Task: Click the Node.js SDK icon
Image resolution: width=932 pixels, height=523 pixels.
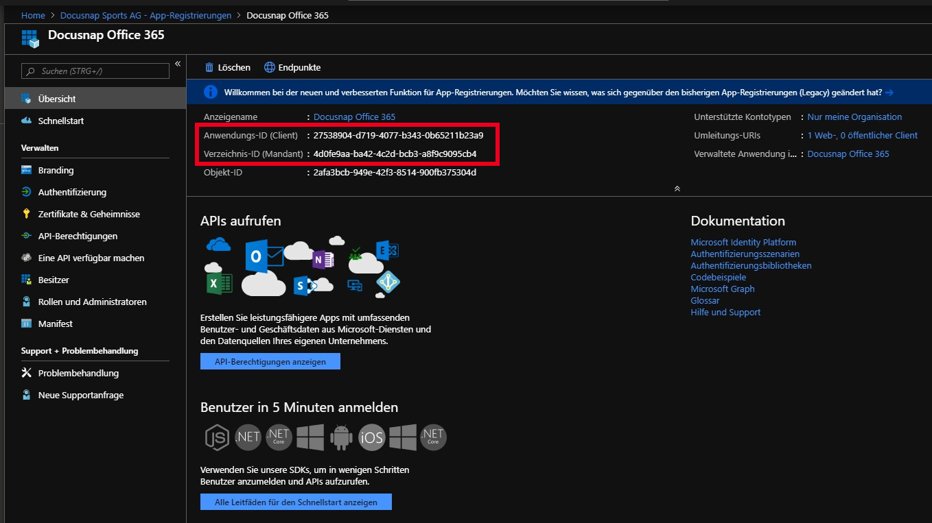Action: 217,437
